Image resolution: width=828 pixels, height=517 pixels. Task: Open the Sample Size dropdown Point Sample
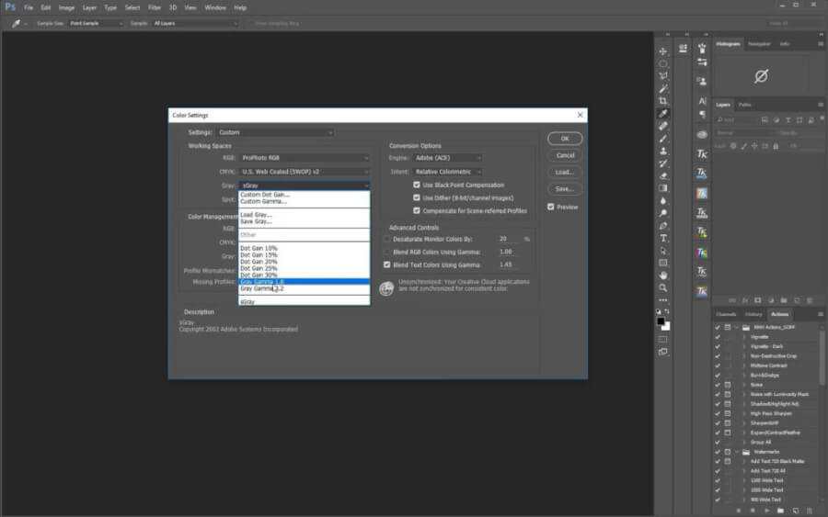(96, 23)
